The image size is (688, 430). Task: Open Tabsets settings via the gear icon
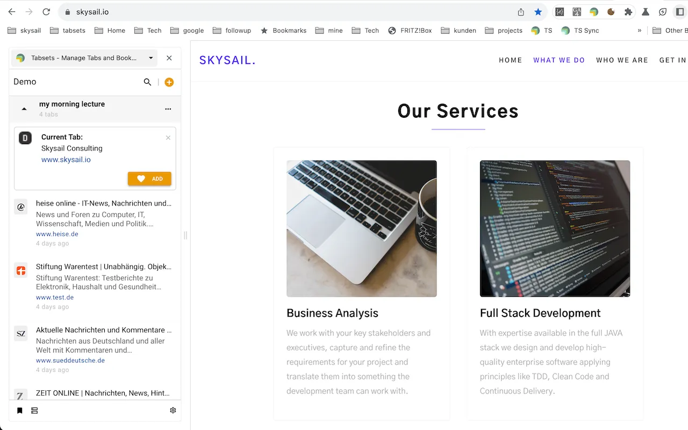pos(173,410)
